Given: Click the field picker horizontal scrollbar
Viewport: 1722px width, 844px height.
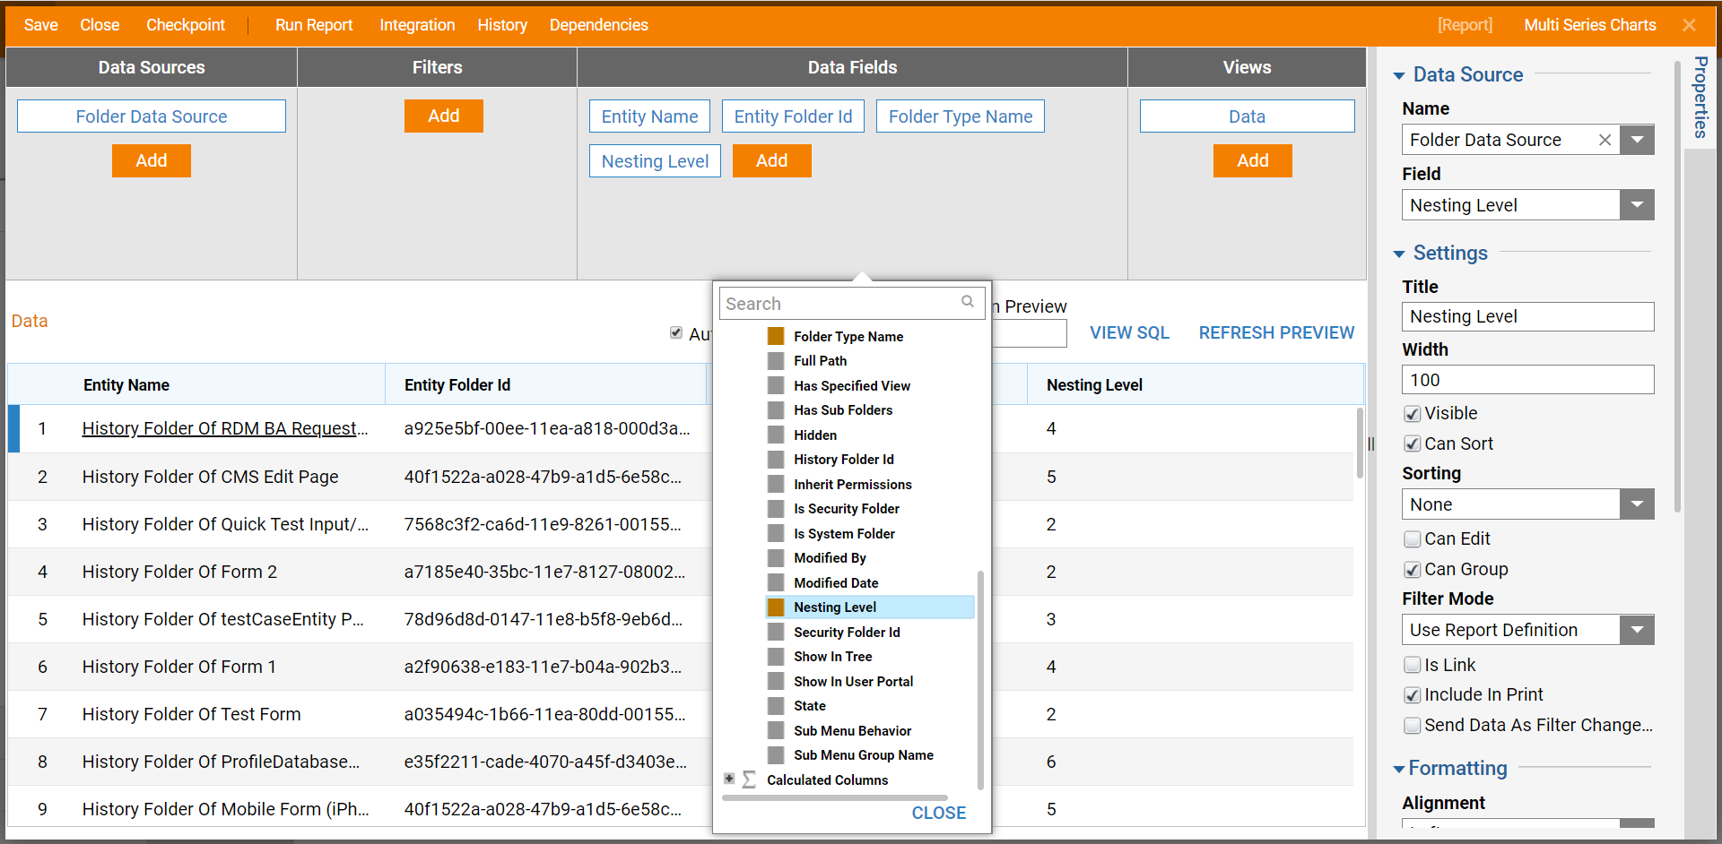Looking at the screenshot, I should point(835,797).
